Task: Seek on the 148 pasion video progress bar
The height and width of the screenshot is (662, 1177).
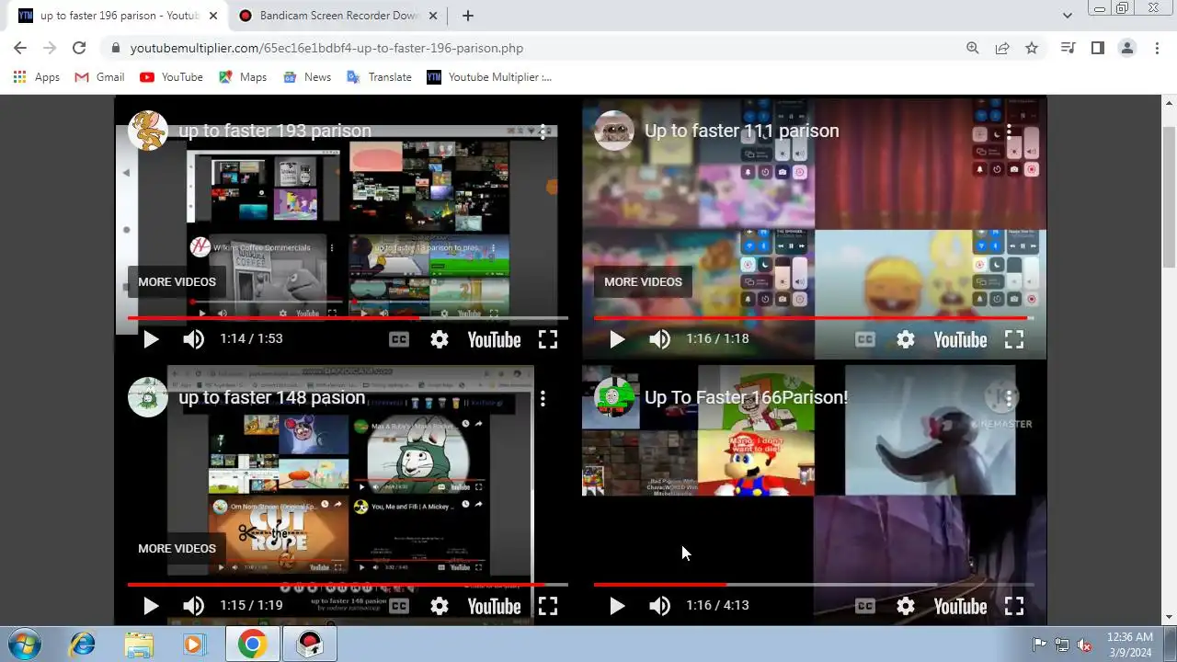Action: (348, 585)
